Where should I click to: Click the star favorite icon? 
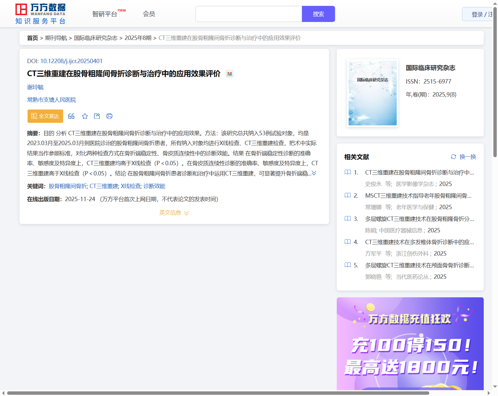tap(85, 116)
